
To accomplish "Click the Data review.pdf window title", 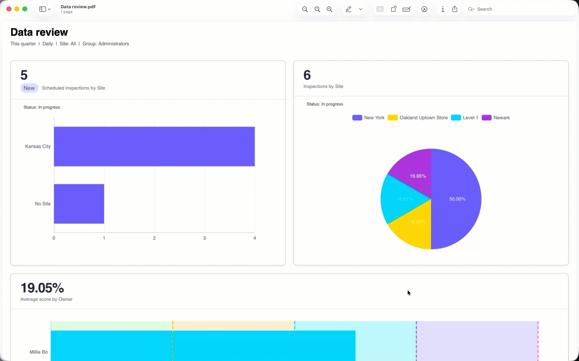I will click(78, 7).
